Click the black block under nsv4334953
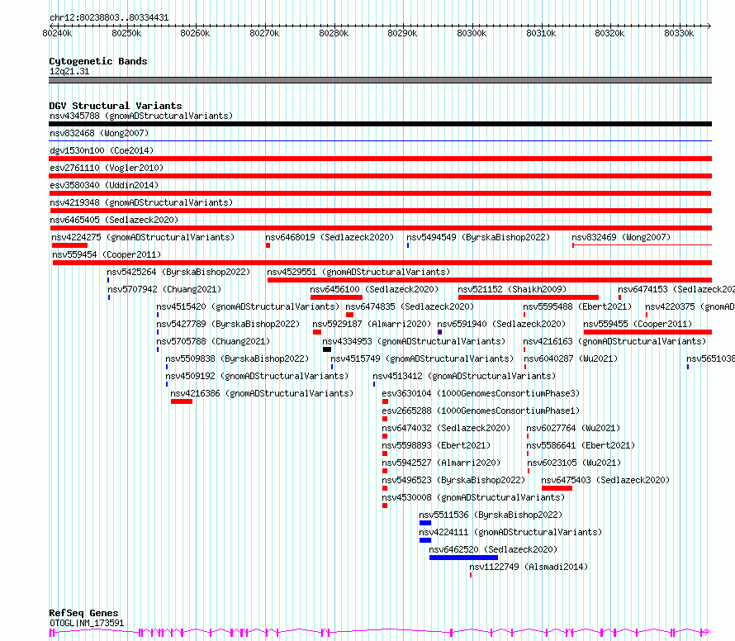This screenshot has width=735, height=641. click(327, 349)
